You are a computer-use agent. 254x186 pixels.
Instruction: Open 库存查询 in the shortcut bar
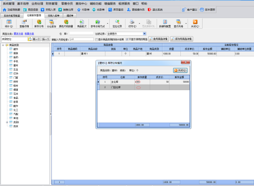(116, 10)
